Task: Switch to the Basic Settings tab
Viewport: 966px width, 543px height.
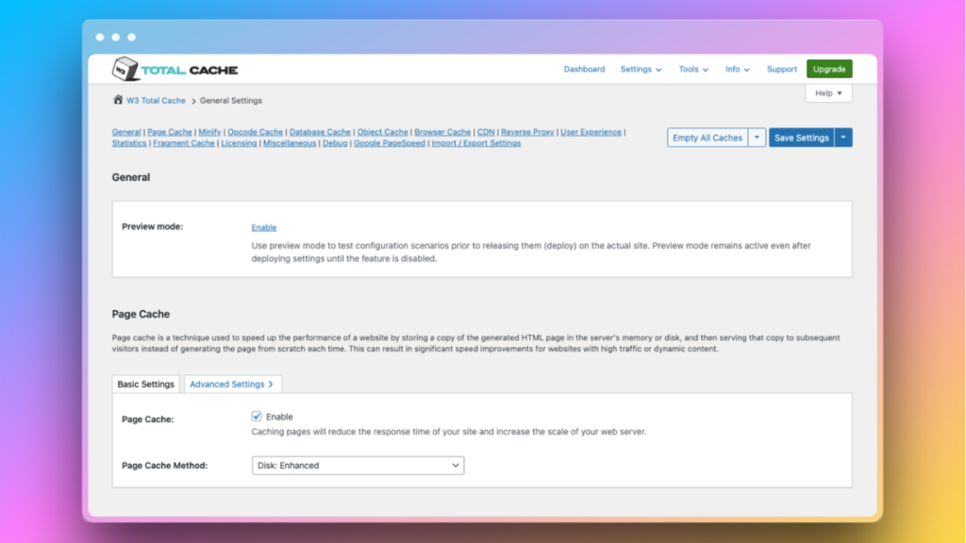Action: pyautogui.click(x=146, y=384)
